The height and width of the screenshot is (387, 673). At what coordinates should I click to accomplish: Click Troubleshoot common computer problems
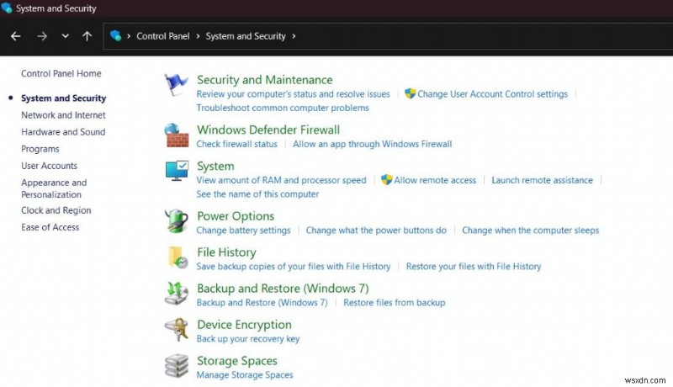click(x=283, y=108)
